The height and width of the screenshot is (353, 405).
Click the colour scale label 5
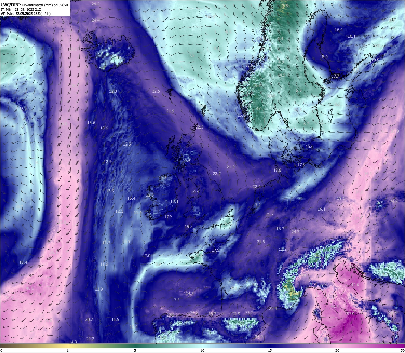(x=135, y=350)
